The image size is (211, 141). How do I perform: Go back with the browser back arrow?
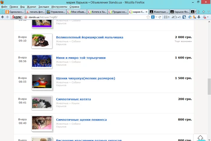pyautogui.click(x=3, y=17)
